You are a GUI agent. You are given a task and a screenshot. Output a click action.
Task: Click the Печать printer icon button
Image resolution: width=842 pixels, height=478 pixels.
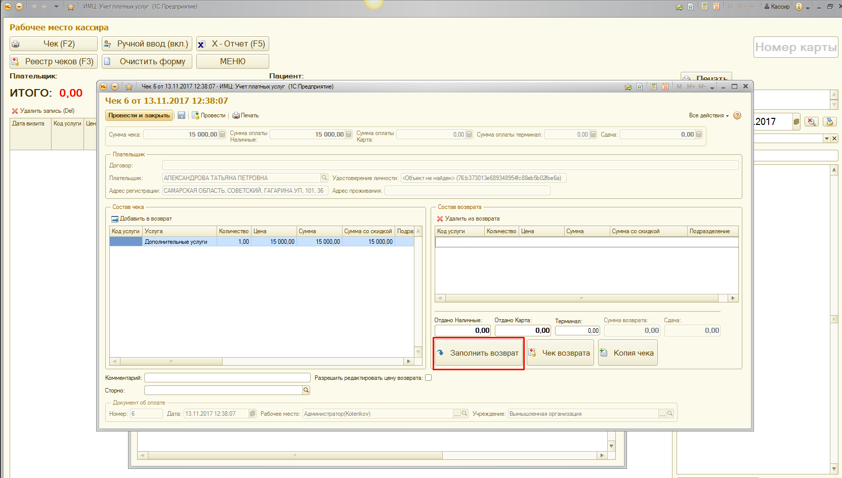coord(236,115)
